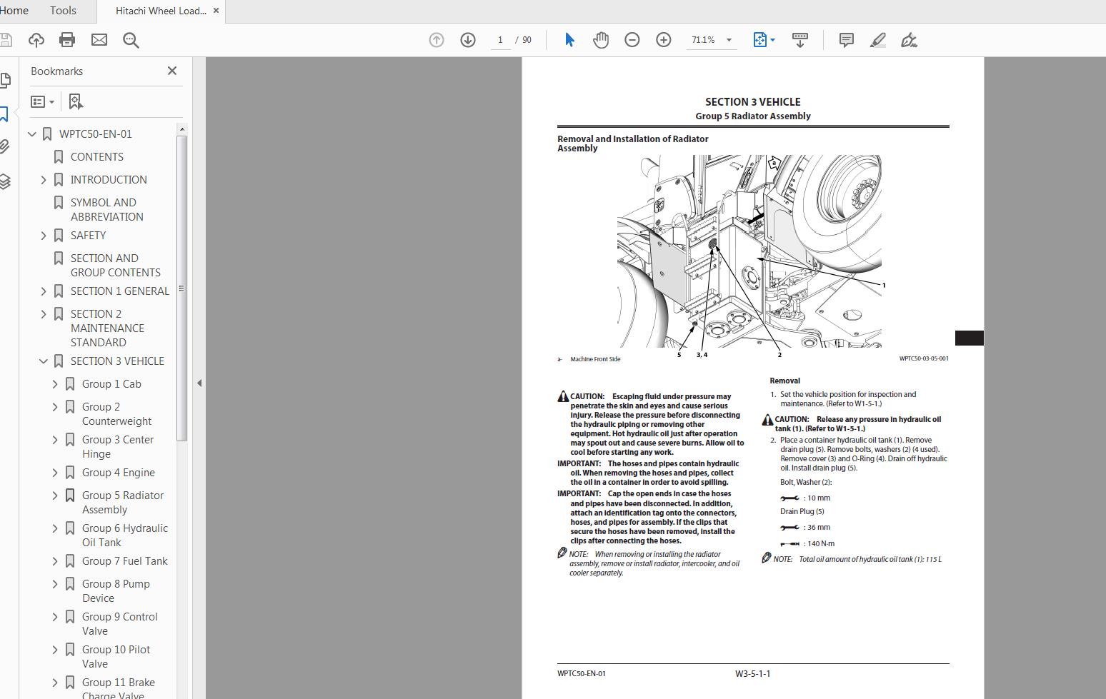Open the zoom level dropdown
The width and height of the screenshot is (1106, 699).
click(728, 40)
